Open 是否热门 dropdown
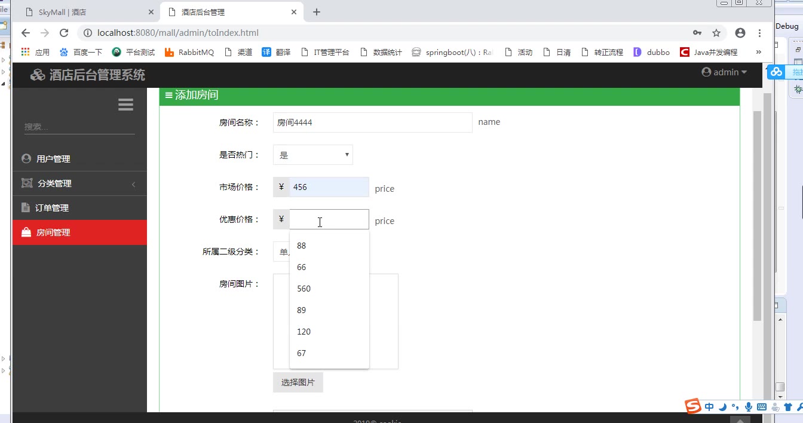Image resolution: width=803 pixels, height=423 pixels. pyautogui.click(x=313, y=155)
